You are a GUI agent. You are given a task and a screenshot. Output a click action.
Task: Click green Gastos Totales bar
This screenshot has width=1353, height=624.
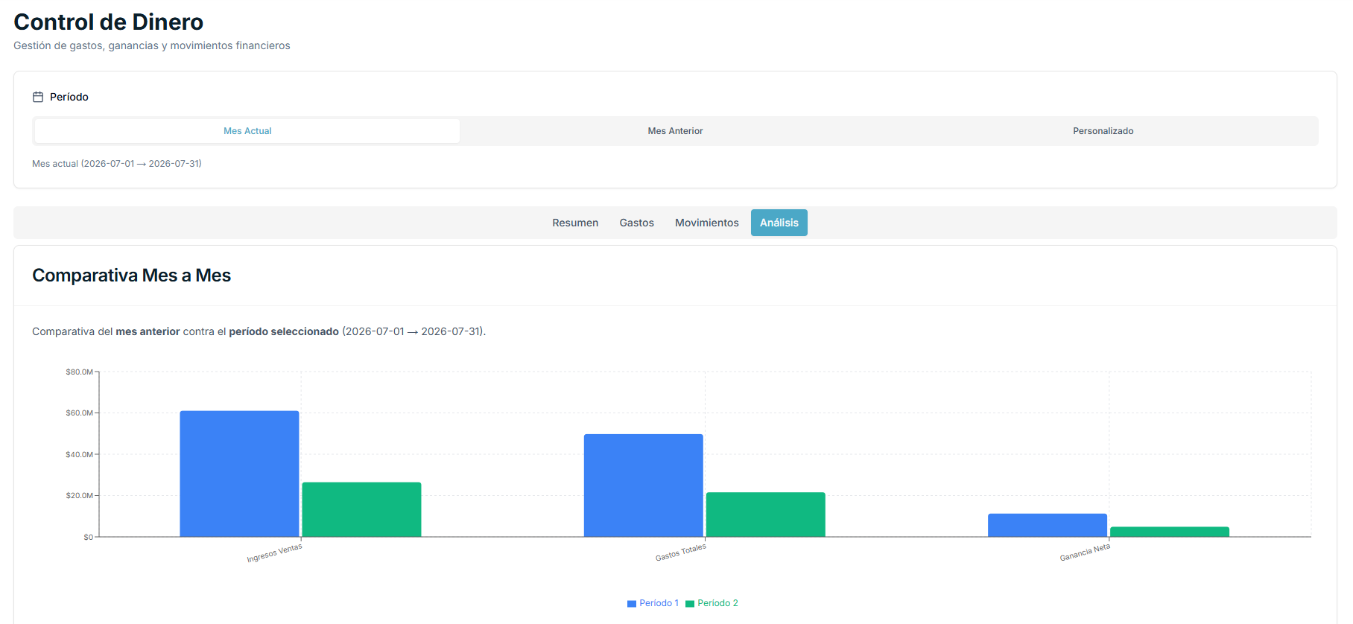click(x=765, y=515)
